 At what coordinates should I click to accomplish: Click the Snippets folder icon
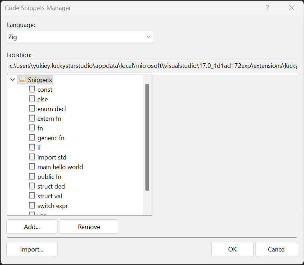23,80
